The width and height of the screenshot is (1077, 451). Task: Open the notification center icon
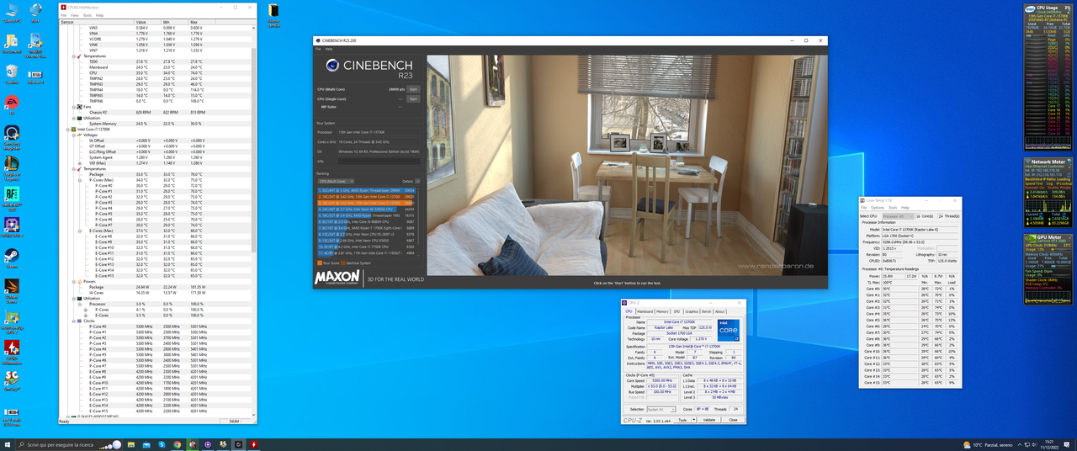coord(1069,444)
